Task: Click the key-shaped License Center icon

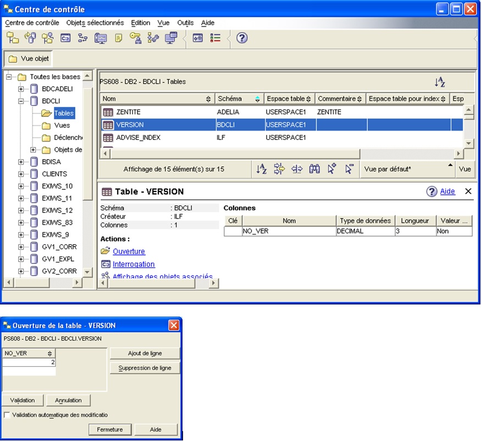Action: coord(135,38)
